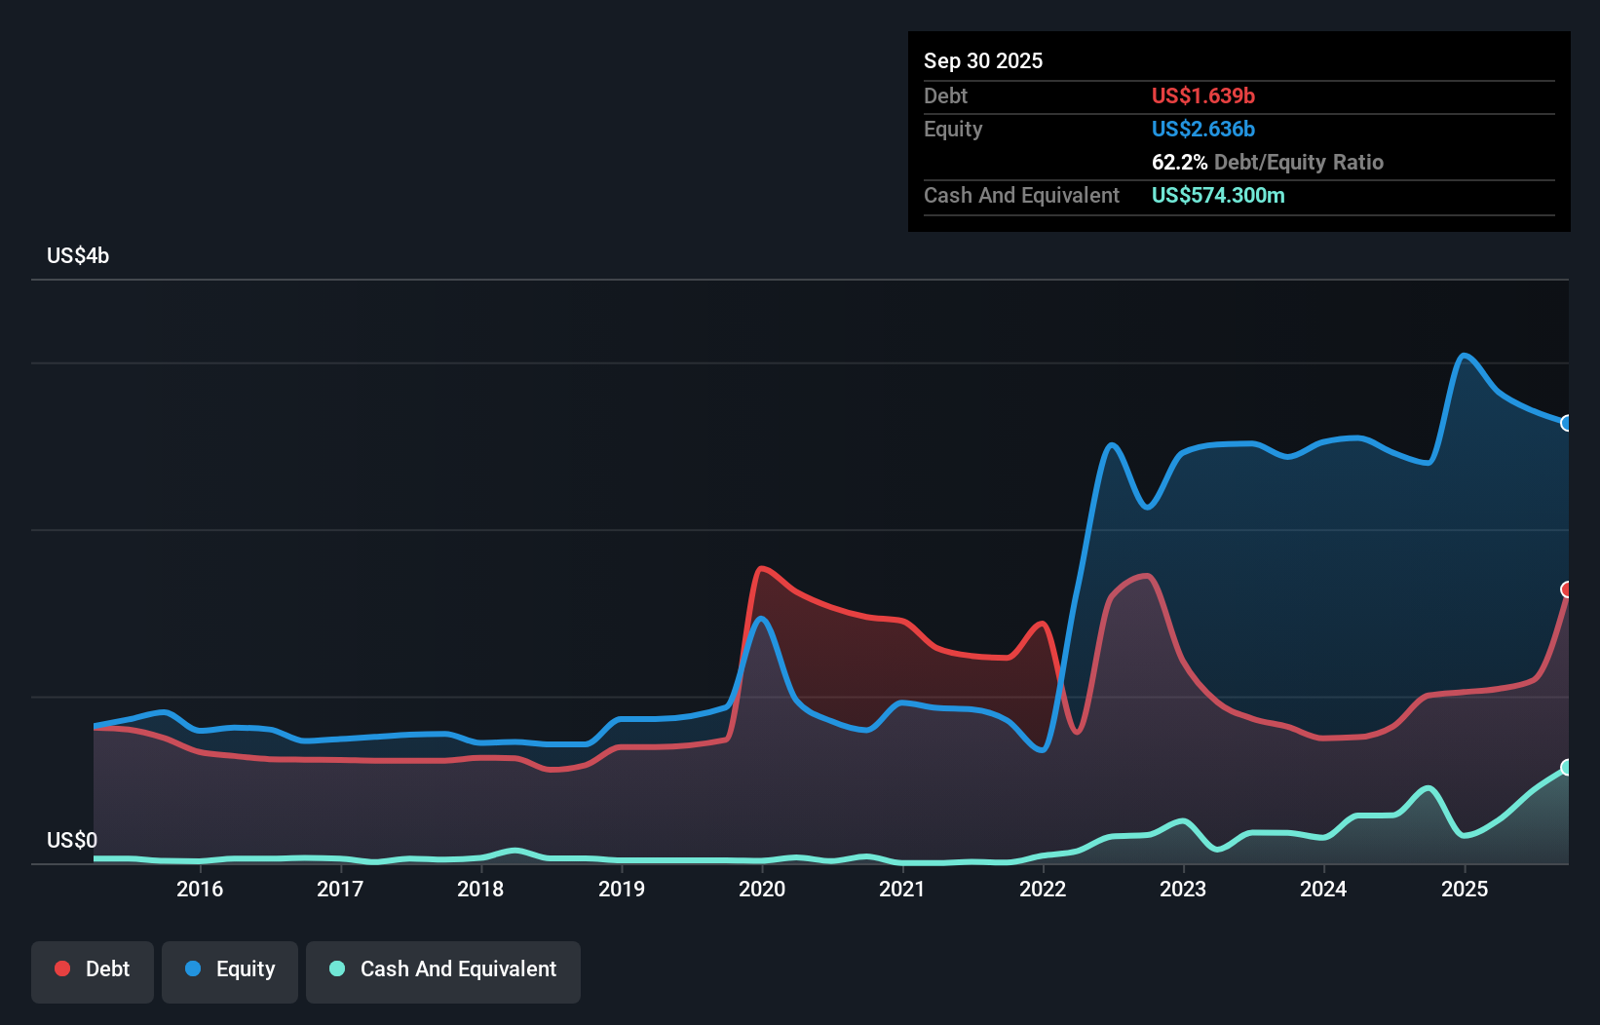The width and height of the screenshot is (1600, 1025).
Task: Click the 2022 x-axis label
Action: (1043, 889)
